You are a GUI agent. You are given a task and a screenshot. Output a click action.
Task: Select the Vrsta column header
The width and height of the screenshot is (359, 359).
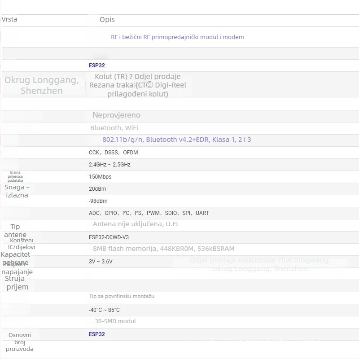point(9,19)
